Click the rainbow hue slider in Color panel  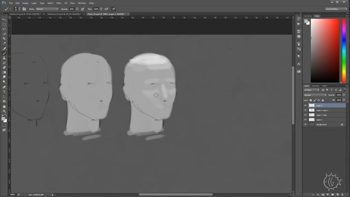344,51
